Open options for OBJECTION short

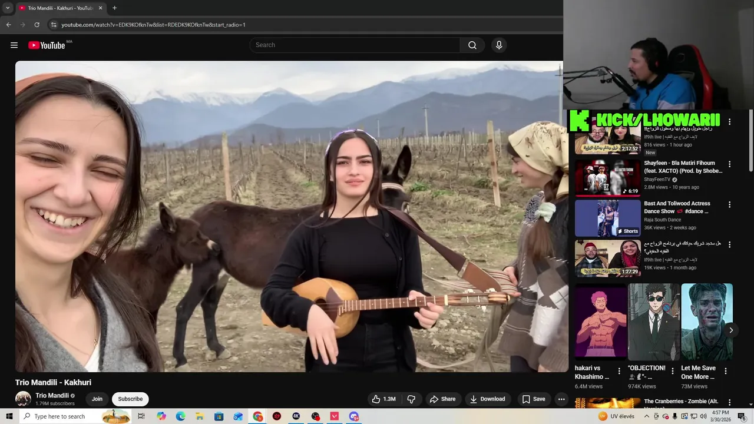(x=672, y=372)
